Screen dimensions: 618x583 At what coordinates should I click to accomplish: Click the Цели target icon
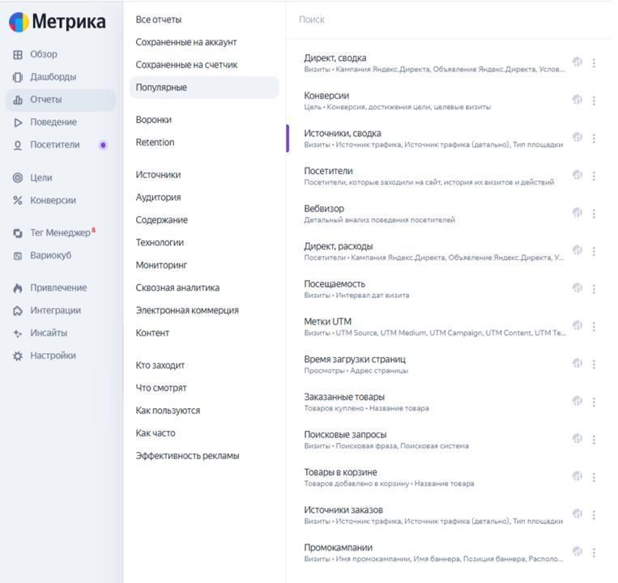coord(18,177)
